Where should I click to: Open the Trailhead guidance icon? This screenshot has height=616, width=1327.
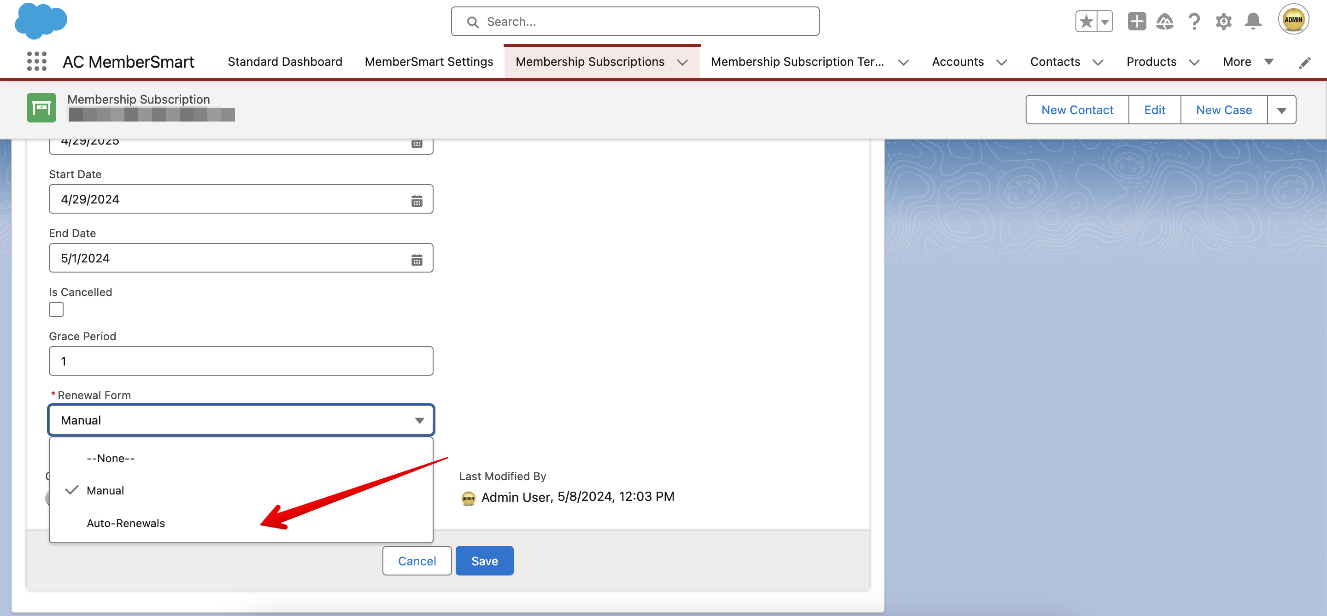point(1165,22)
